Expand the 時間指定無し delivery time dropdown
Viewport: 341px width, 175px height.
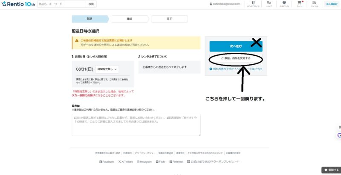(x=107, y=69)
